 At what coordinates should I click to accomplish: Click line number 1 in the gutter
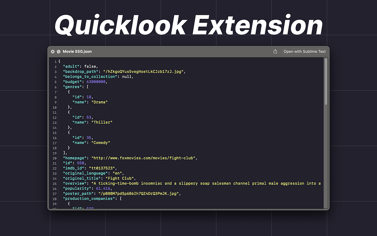pyautogui.click(x=55, y=61)
